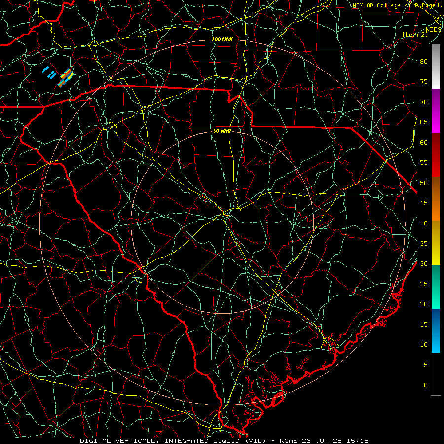This screenshot has height=444, width=444.
Task: Click the 15 value on the VIL scale
Action: [424, 325]
